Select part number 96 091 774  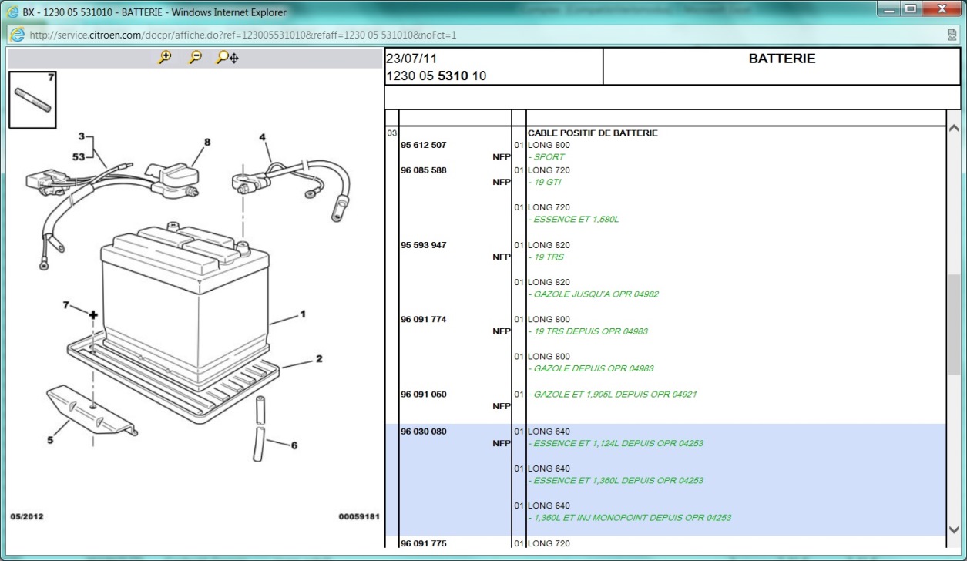click(423, 319)
